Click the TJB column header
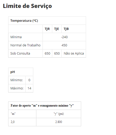 pyautogui.click(x=66, y=29)
